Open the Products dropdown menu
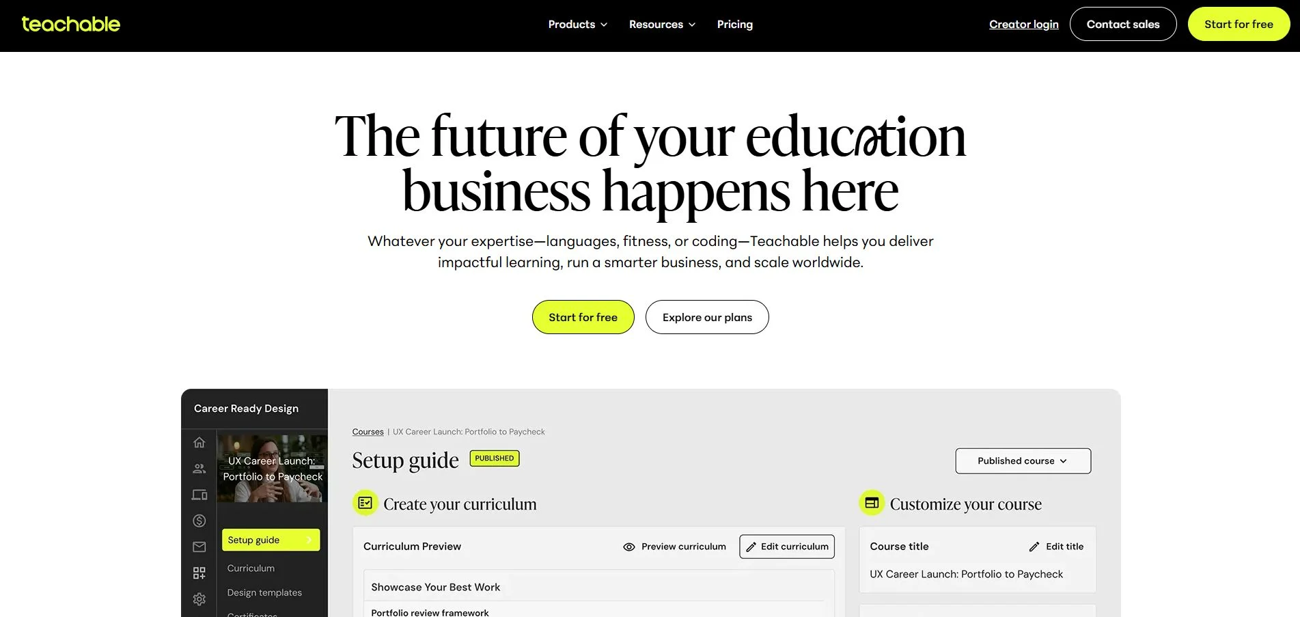Image resolution: width=1300 pixels, height=617 pixels. point(577,24)
